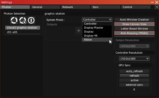Viewport: 159px width, 98px height.
Task: Open the General tab
Action: coord(45,7)
